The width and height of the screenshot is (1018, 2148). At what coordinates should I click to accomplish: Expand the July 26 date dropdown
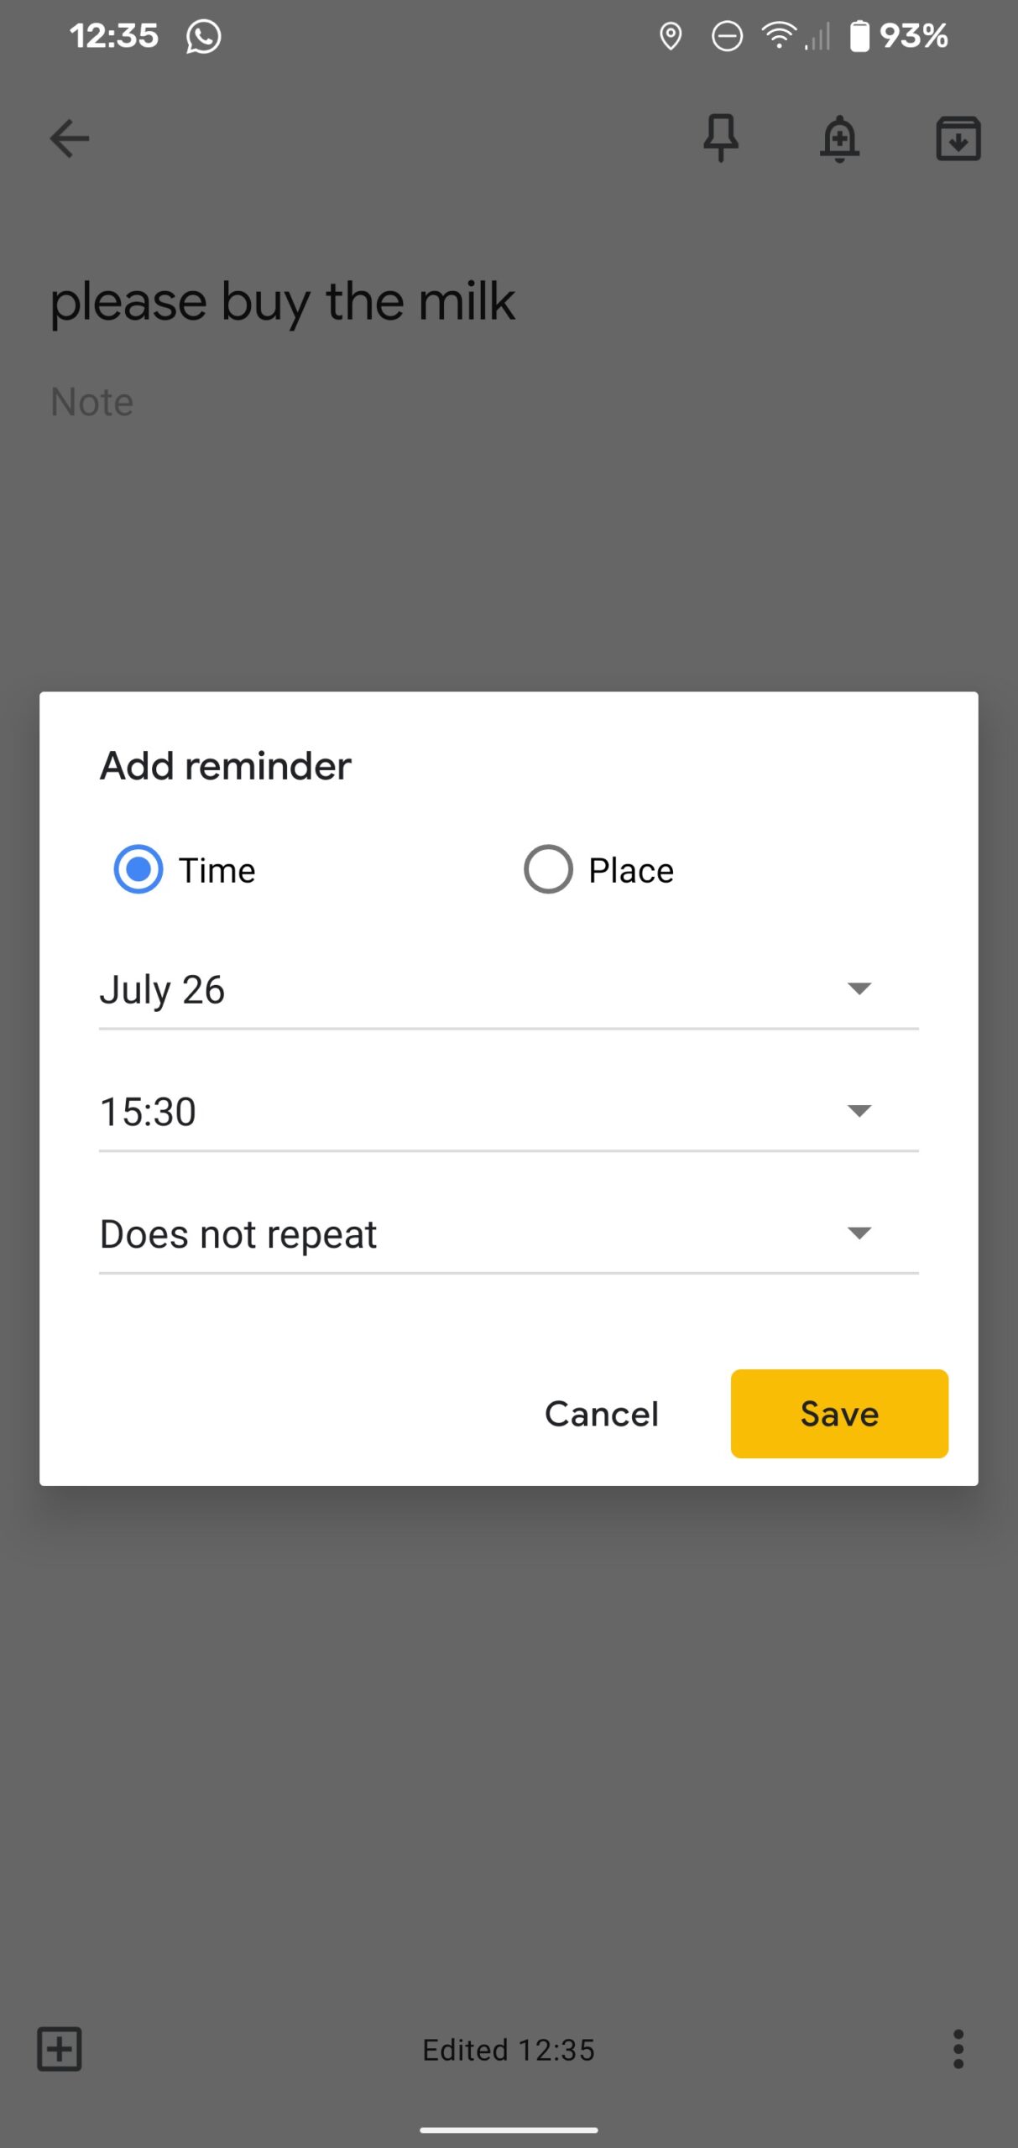(509, 990)
